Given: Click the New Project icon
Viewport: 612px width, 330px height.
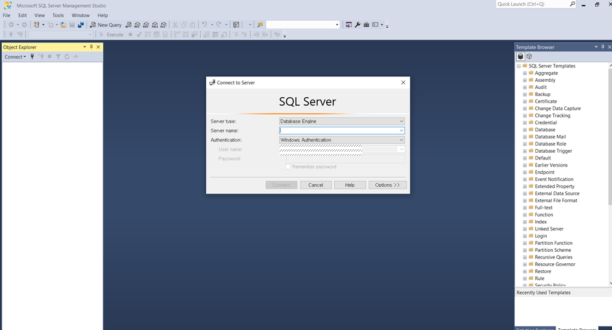Looking at the screenshot, I should pyautogui.click(x=36, y=24).
